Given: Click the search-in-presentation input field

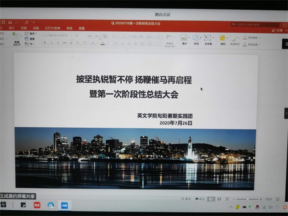Looking at the screenshot, I should (x=255, y=24).
